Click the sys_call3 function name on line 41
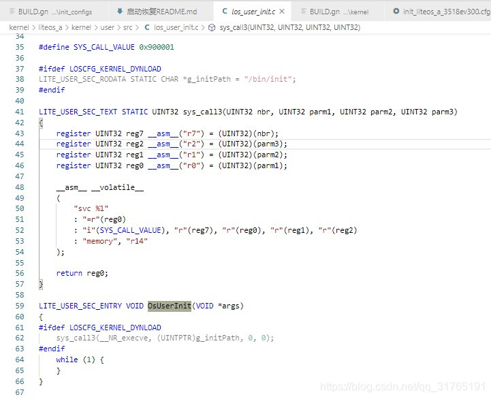 pos(202,112)
